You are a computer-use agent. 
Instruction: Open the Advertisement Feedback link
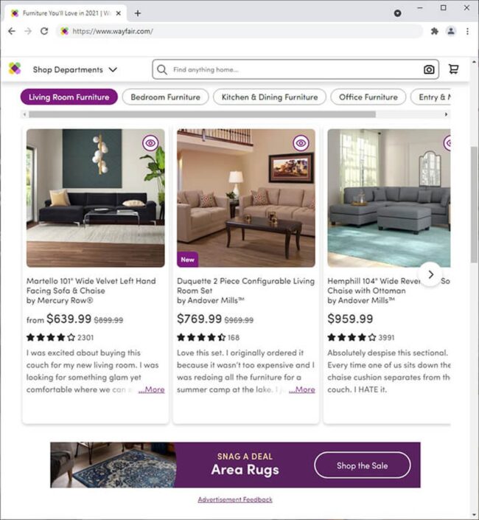coord(235,499)
